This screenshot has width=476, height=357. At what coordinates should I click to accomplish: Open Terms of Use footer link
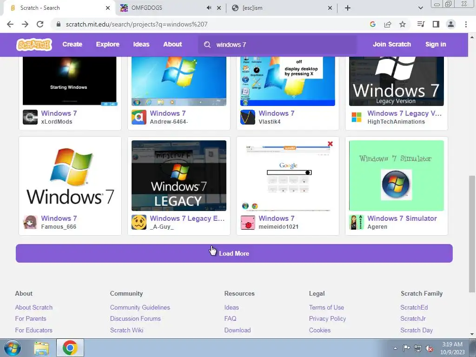coord(326,307)
